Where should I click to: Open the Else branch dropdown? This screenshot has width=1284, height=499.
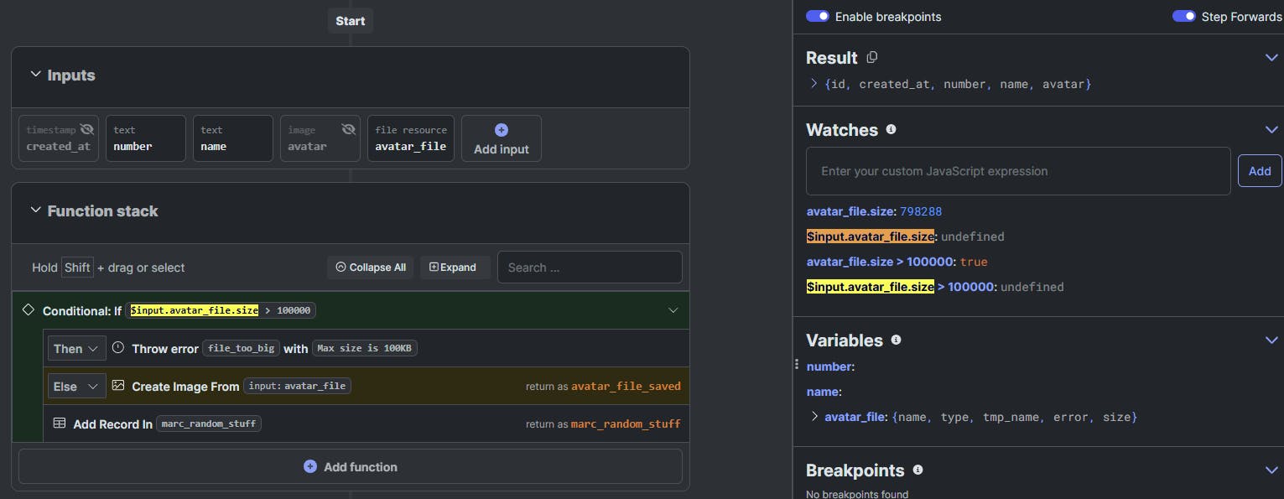tap(76, 387)
